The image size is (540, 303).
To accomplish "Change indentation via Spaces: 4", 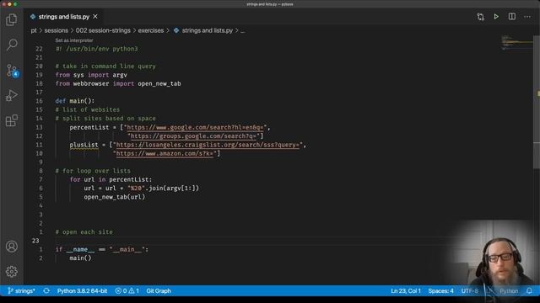I will (440, 290).
